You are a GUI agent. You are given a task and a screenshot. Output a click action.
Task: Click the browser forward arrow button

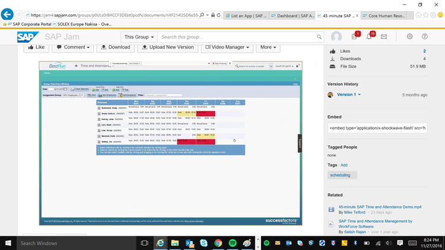pos(19,14)
